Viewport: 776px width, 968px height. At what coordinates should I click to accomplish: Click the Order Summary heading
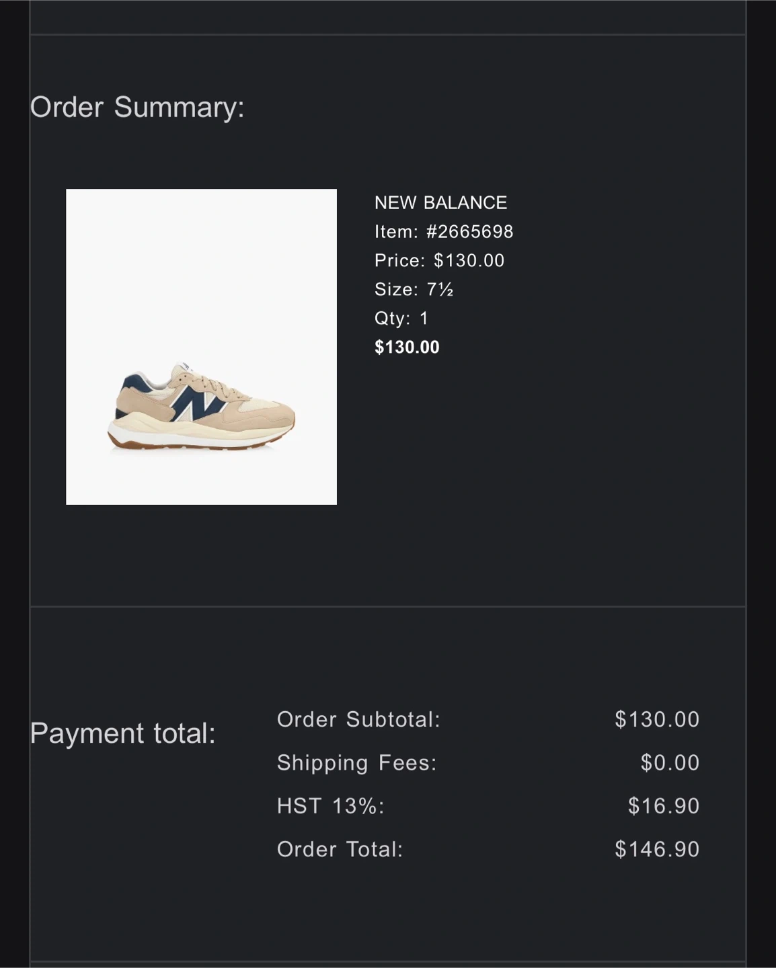(137, 107)
